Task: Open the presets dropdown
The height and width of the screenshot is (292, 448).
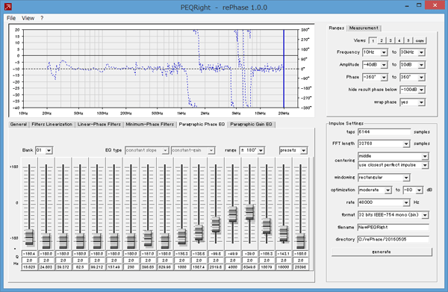Action: (x=293, y=150)
